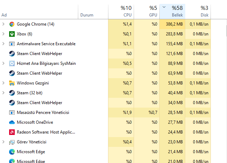Click the Ad name column header
This screenshot has width=227, height=163.
pyautogui.click(x=39, y=15)
